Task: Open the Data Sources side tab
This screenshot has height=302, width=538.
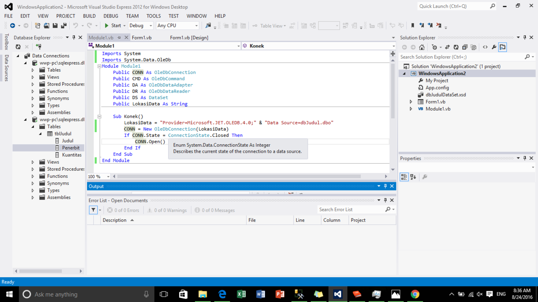Action: (6, 68)
